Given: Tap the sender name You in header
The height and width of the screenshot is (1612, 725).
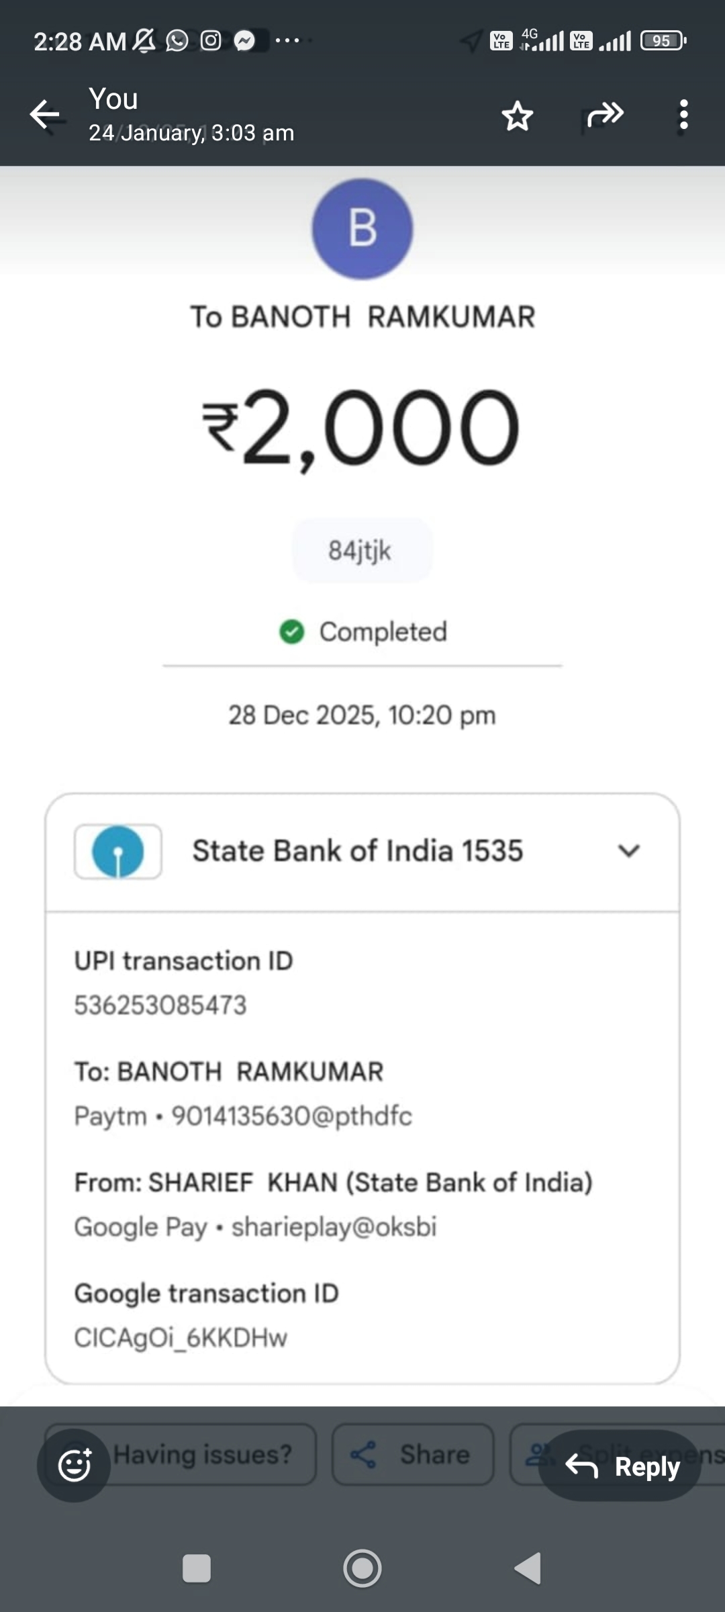Looking at the screenshot, I should 114,99.
